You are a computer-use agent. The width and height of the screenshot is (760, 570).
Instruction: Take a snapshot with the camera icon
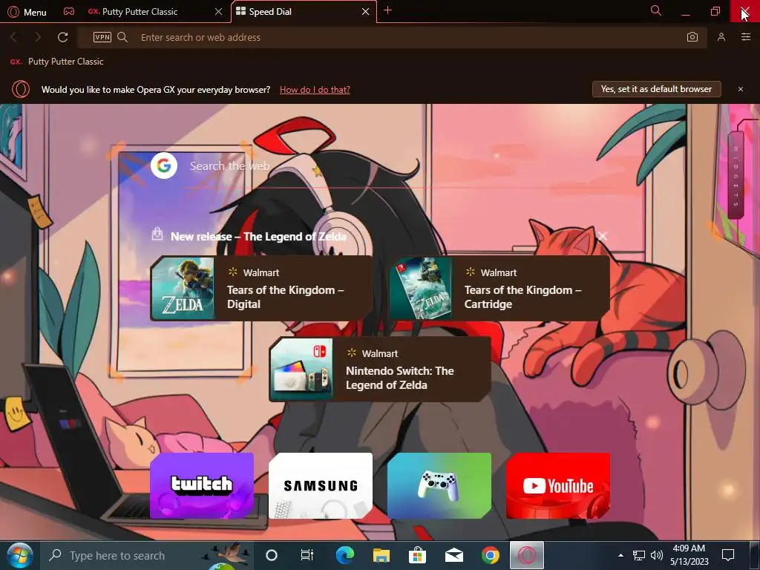tap(692, 37)
